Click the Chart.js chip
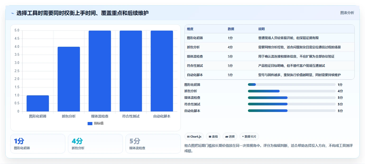 tap(194, 137)
